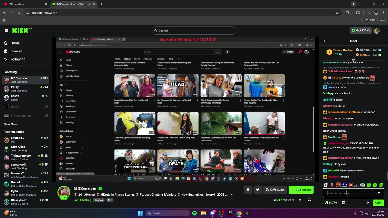388x218 pixels.
Task: Open MDSwervin in the Following list
Action: click(26, 80)
